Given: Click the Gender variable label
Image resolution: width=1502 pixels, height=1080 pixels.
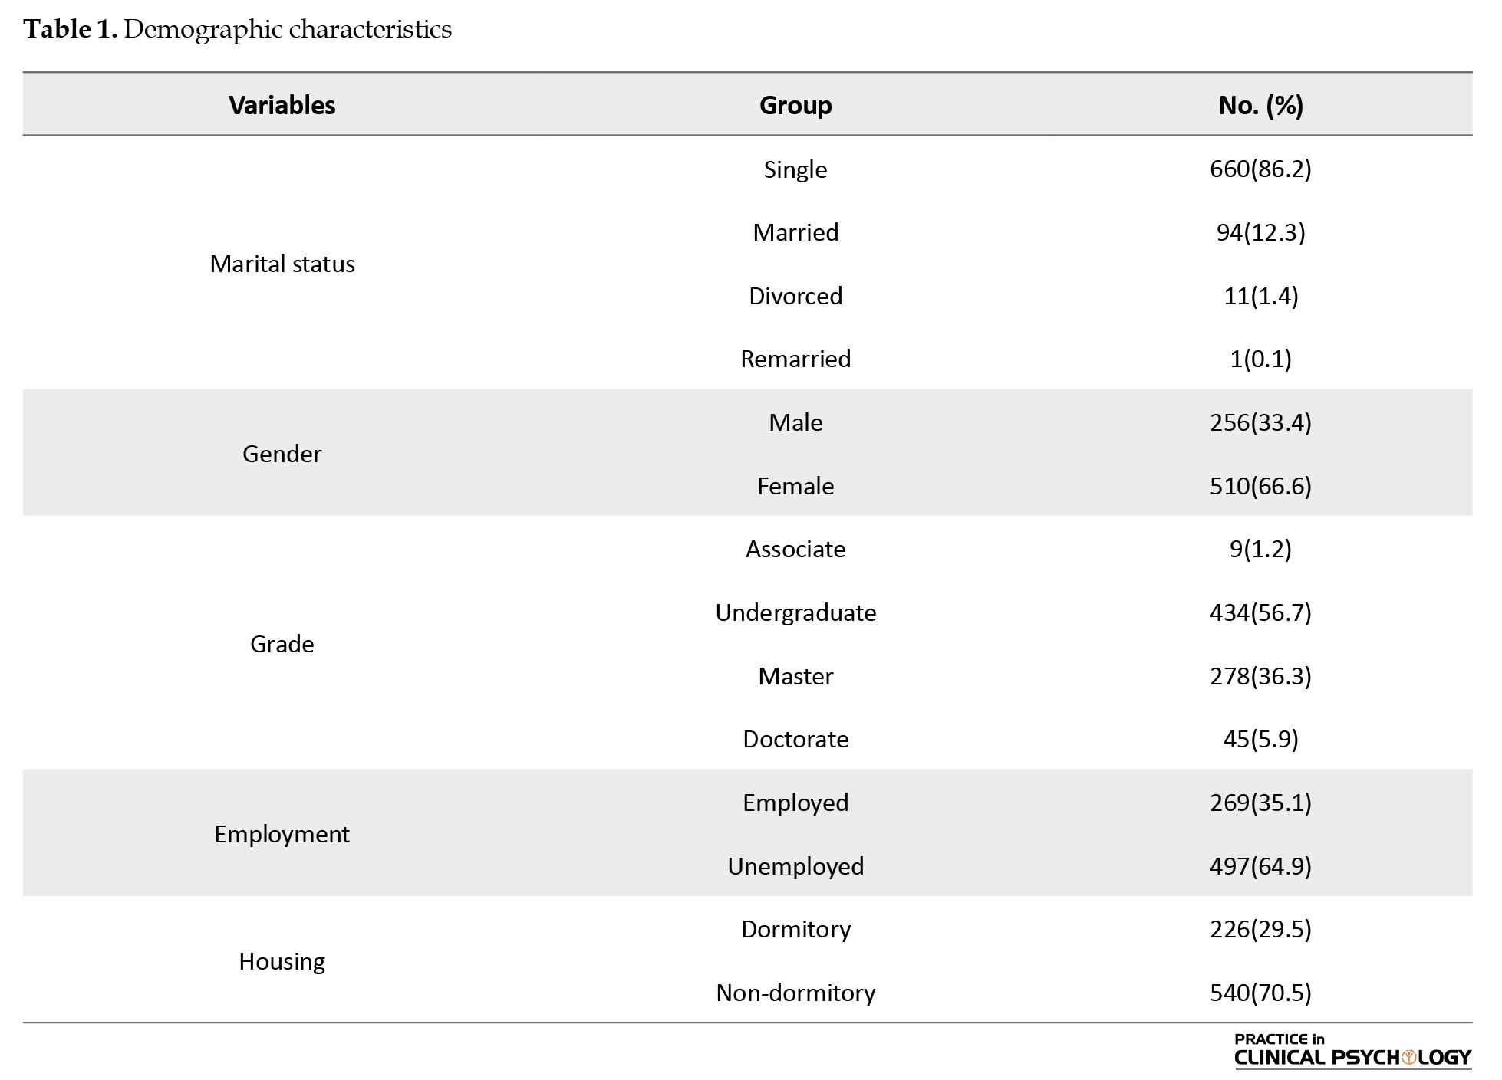Looking at the screenshot, I should pos(282,454).
